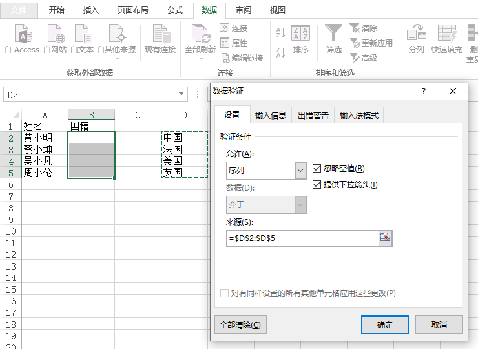Select row 6 header
This screenshot has height=349, width=478.
[x=11, y=185]
